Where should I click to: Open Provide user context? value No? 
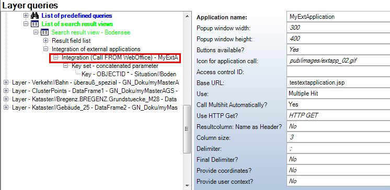tap(338, 181)
